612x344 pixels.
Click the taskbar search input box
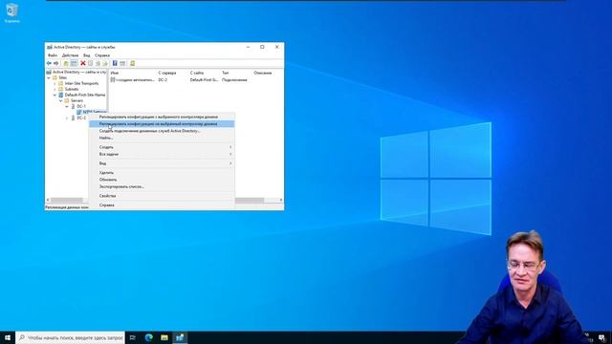coord(70,337)
